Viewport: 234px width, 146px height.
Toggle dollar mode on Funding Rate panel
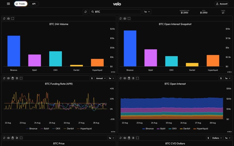pyautogui.click(x=92, y=78)
